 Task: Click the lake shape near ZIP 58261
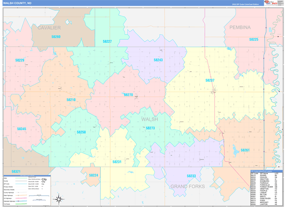coord(234,153)
